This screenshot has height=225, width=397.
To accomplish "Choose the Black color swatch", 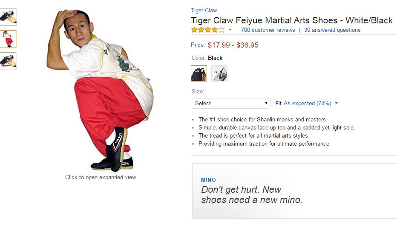I will tap(199, 73).
